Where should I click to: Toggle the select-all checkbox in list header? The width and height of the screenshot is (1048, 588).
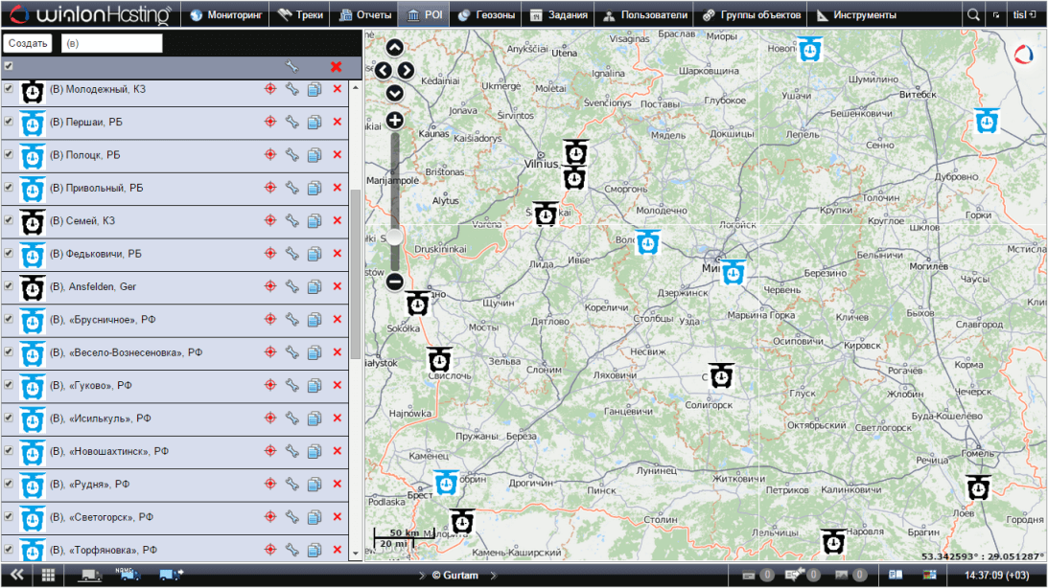[x=9, y=67]
